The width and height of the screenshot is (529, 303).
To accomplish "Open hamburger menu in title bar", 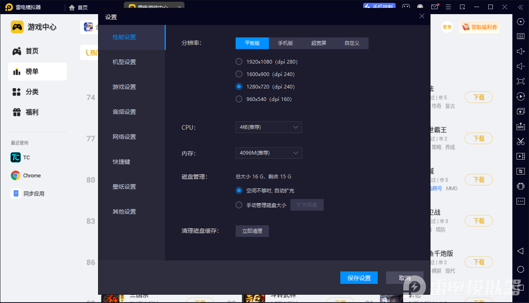I will point(448,7).
